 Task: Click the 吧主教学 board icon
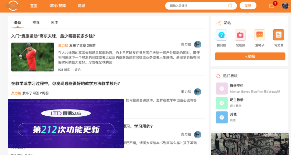click(221, 103)
